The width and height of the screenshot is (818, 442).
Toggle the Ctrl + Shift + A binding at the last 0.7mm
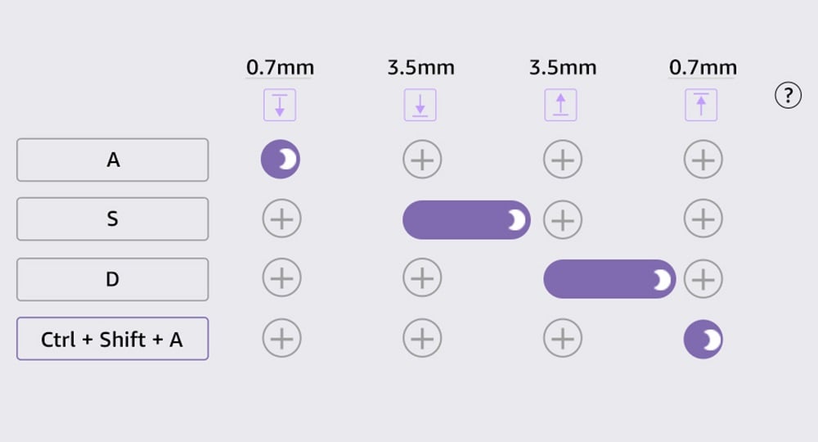(703, 339)
